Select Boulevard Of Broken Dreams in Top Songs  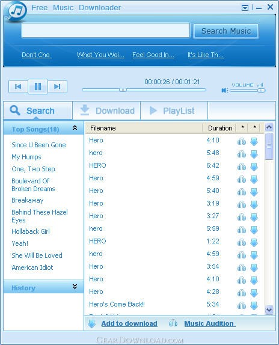[x=33, y=185]
